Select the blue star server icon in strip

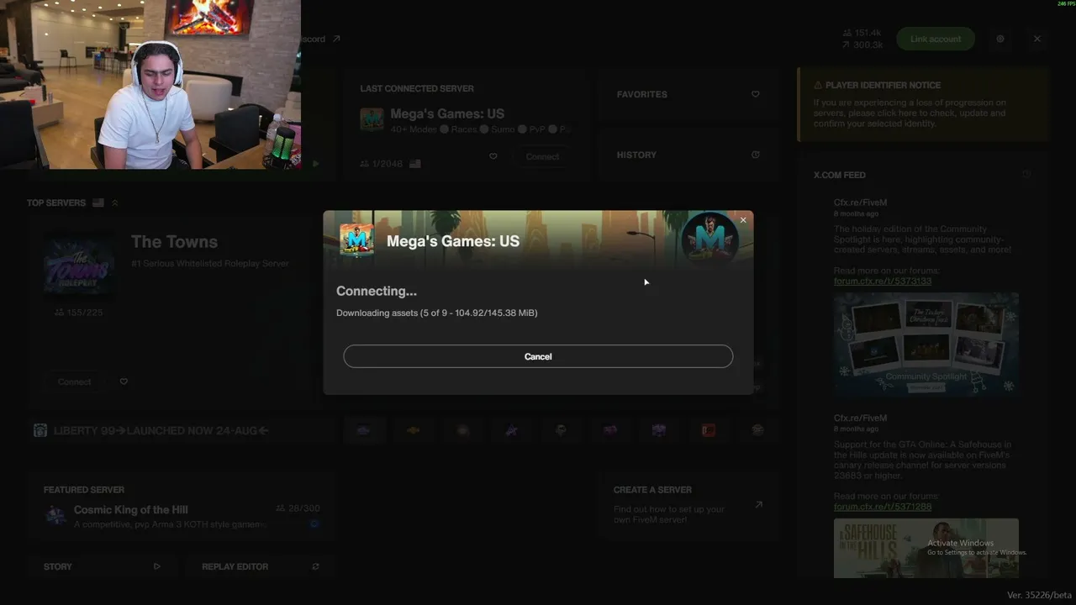pyautogui.click(x=511, y=430)
